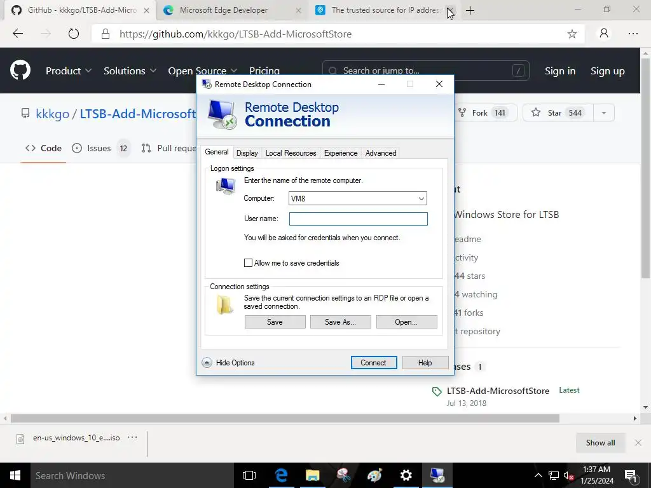Show hidden system tray icons

tap(538, 475)
